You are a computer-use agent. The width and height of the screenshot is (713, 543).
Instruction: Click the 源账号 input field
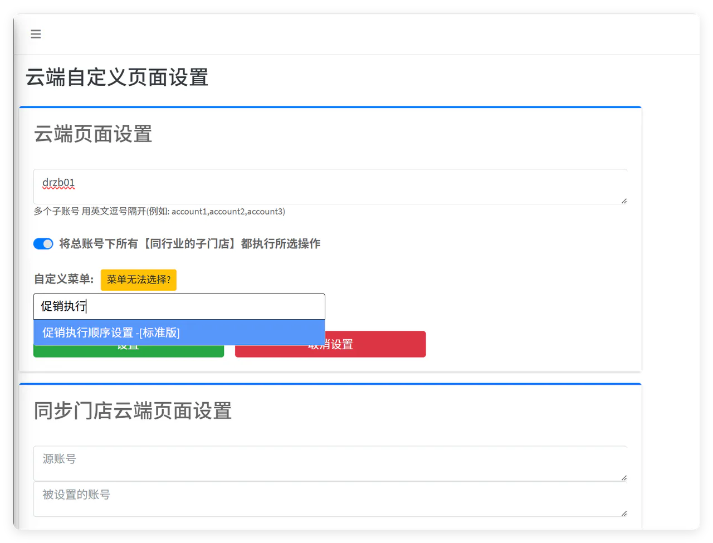tap(330, 463)
